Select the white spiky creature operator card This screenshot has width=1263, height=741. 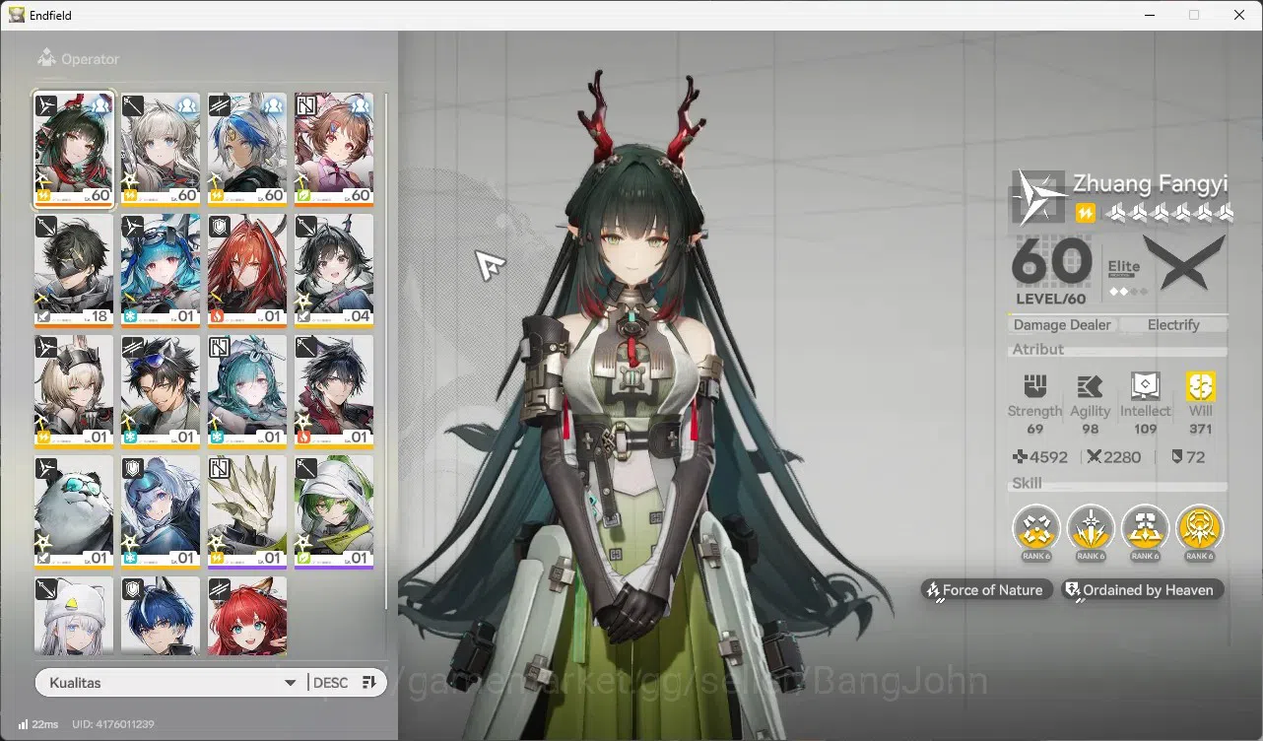[247, 512]
